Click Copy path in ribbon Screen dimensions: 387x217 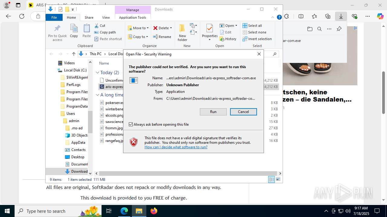tap(105, 32)
